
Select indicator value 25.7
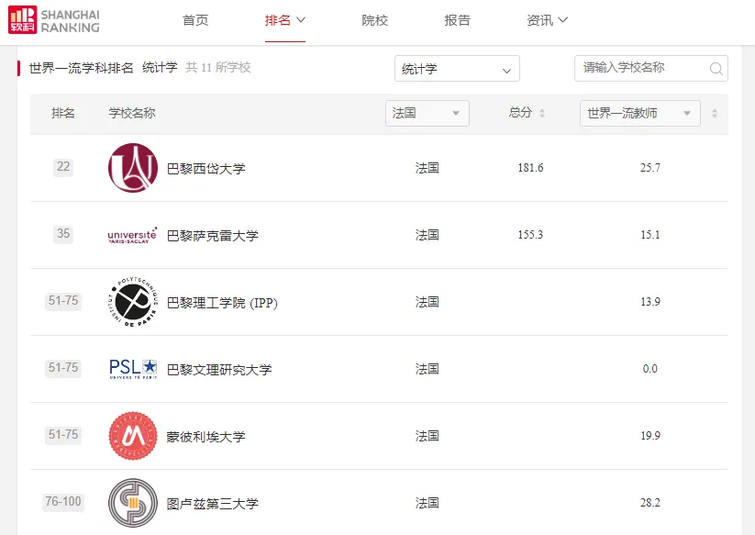tap(650, 168)
